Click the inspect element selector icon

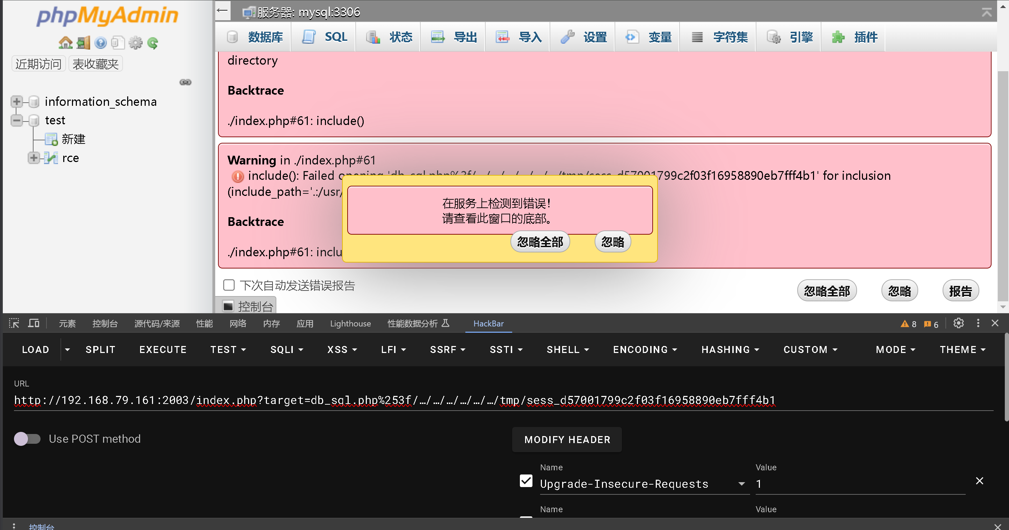[x=14, y=323]
